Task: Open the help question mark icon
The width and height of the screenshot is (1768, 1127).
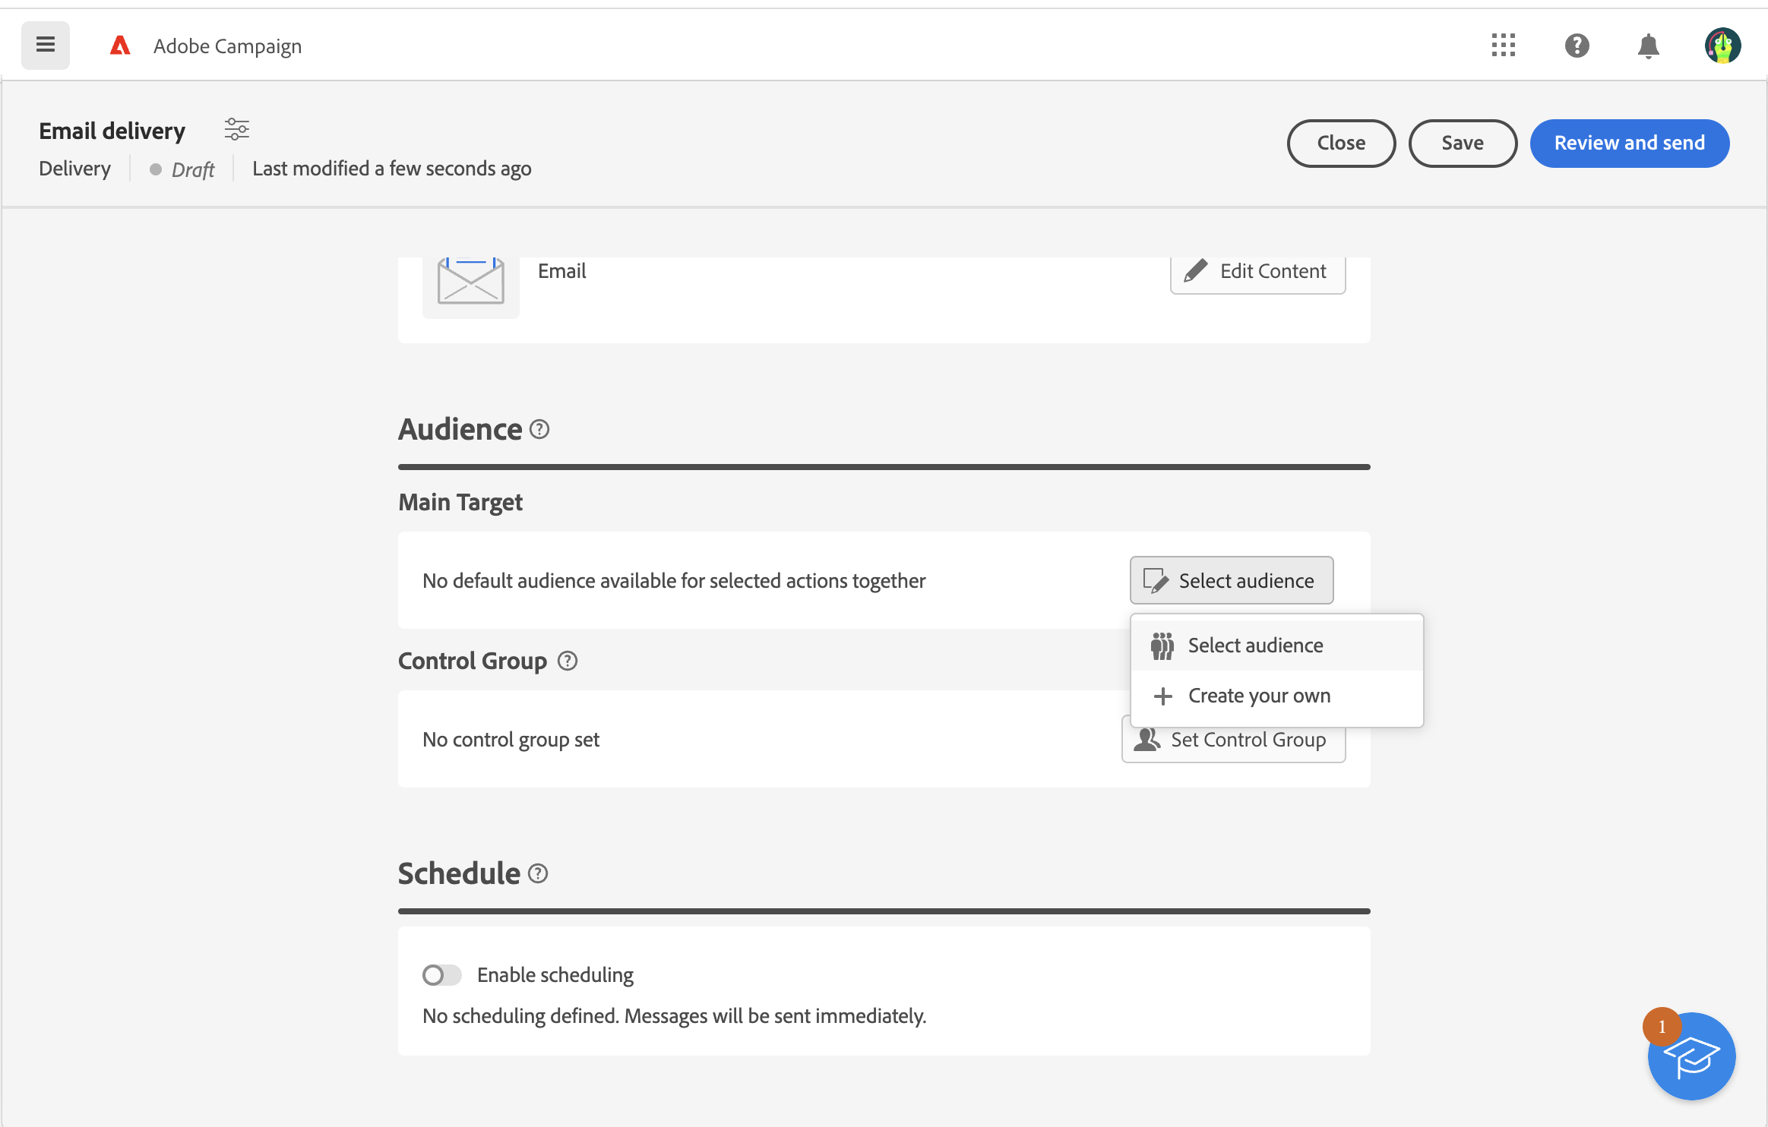Action: [1577, 46]
